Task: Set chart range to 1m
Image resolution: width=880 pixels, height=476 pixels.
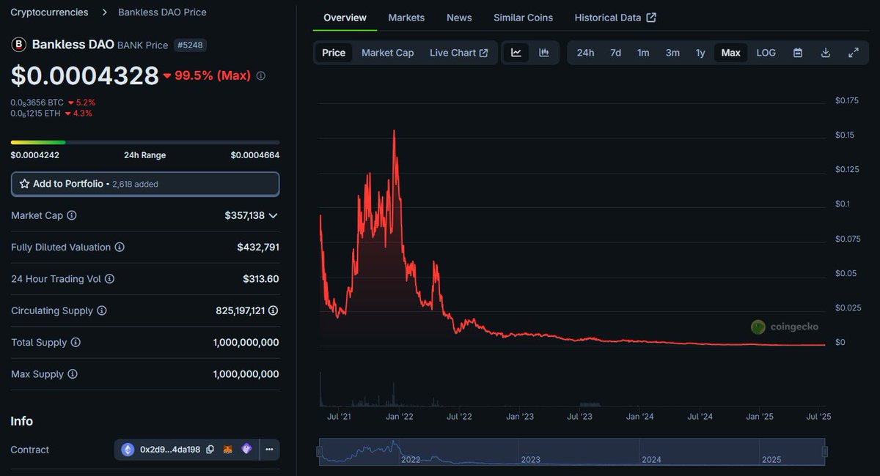Action: [x=643, y=53]
